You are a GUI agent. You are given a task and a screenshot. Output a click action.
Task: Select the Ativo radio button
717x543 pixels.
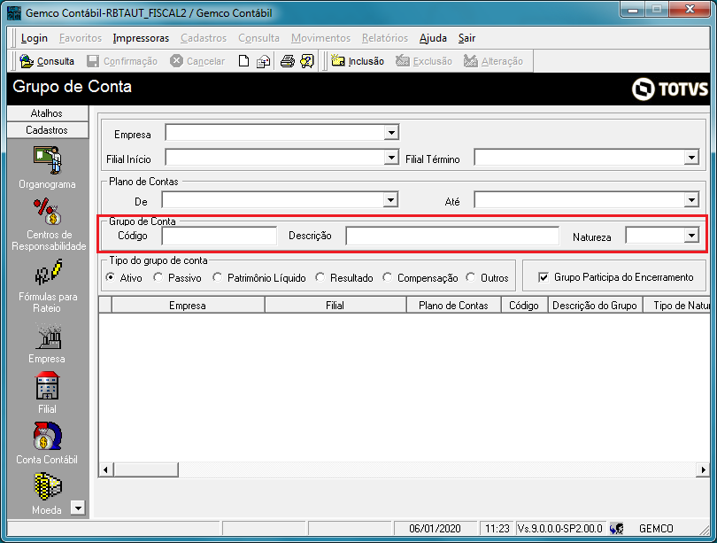110,277
